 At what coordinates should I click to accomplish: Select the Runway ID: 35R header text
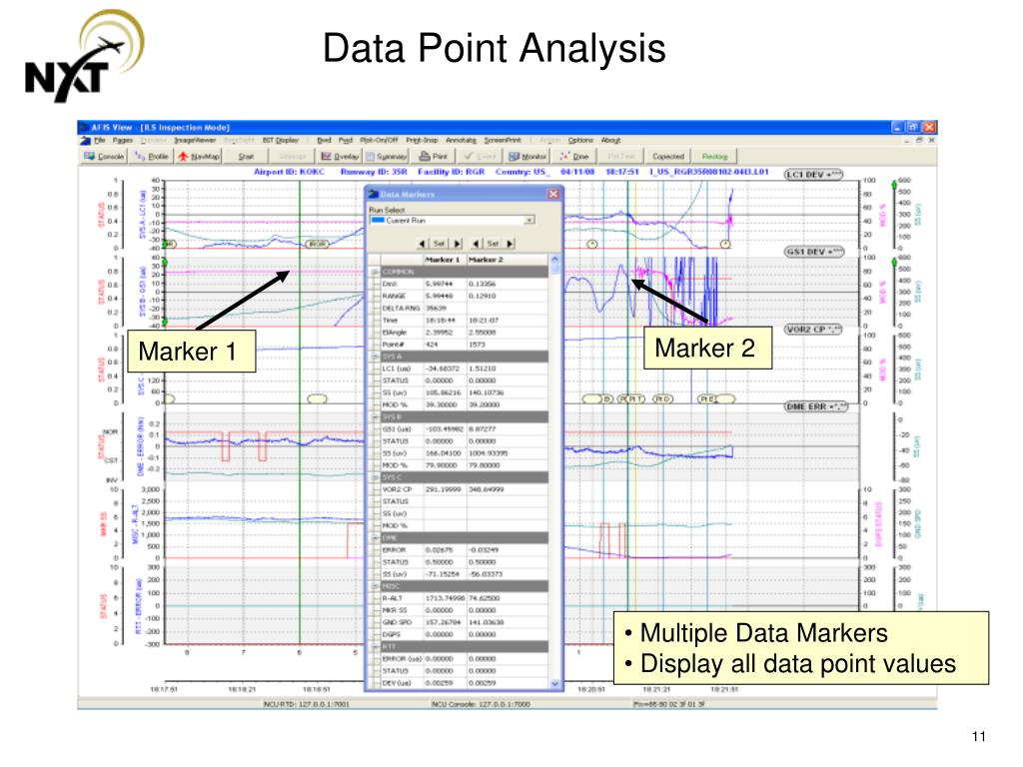click(x=374, y=172)
